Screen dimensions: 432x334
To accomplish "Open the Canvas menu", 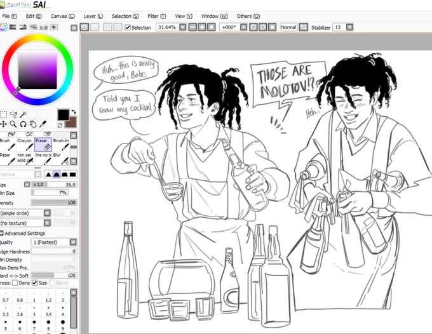I will click(62, 17).
